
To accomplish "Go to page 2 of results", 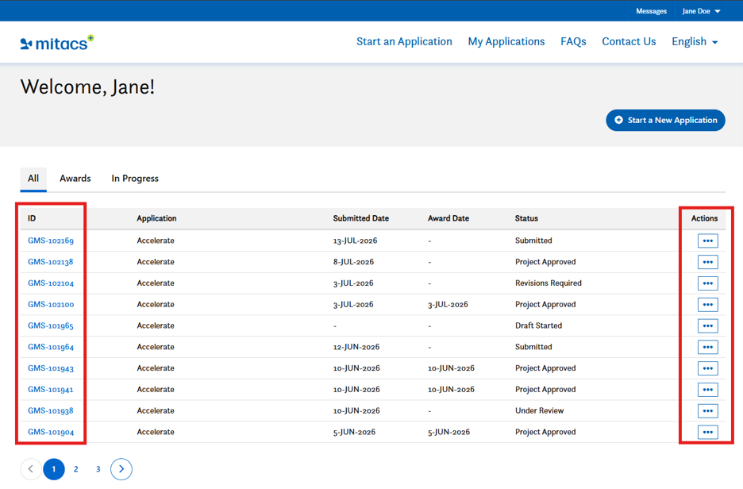I will pyautogui.click(x=76, y=469).
